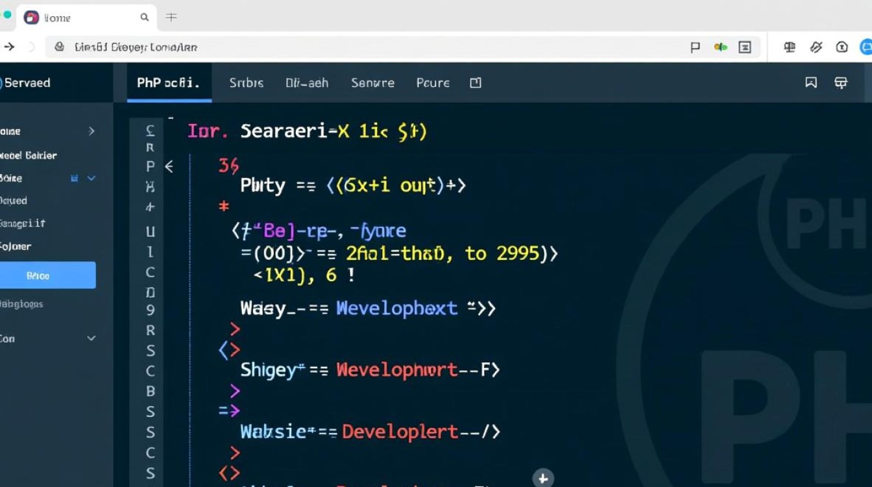Screen dimensions: 872x487
Task: Open a new browser tab with plus icon
Action: pyautogui.click(x=171, y=18)
